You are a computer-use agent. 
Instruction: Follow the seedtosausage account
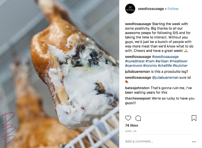(x=173, y=9)
